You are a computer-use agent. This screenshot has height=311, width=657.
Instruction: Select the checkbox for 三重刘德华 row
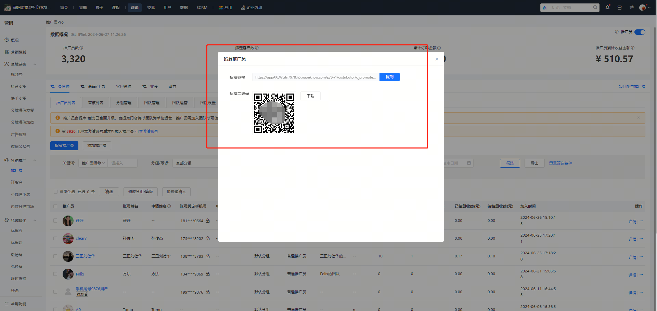[55, 256]
